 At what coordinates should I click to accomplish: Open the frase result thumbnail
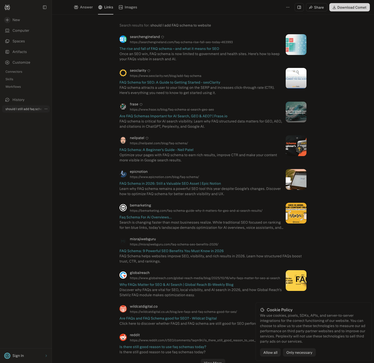coord(296,112)
